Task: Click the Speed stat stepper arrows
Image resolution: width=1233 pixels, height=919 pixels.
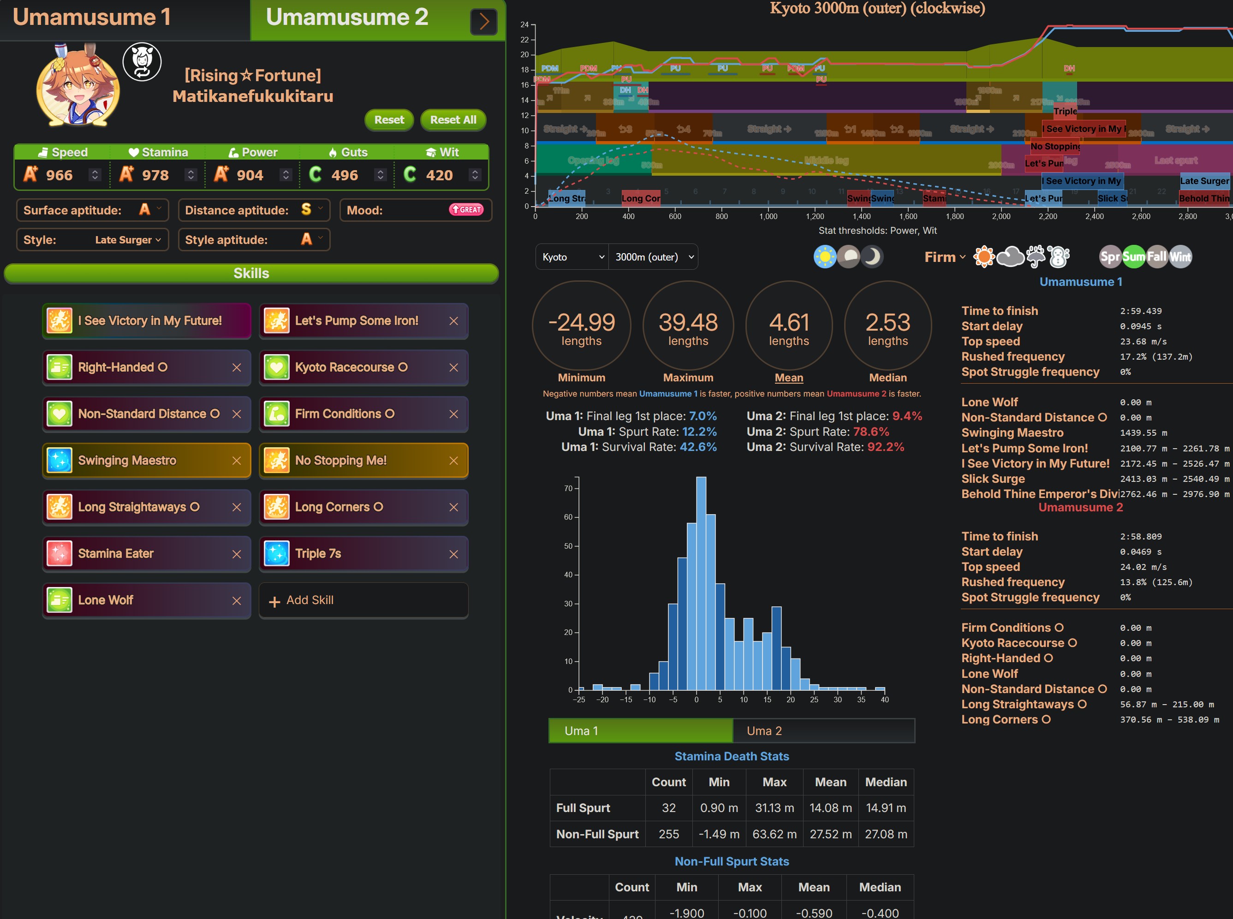Action: (95, 175)
